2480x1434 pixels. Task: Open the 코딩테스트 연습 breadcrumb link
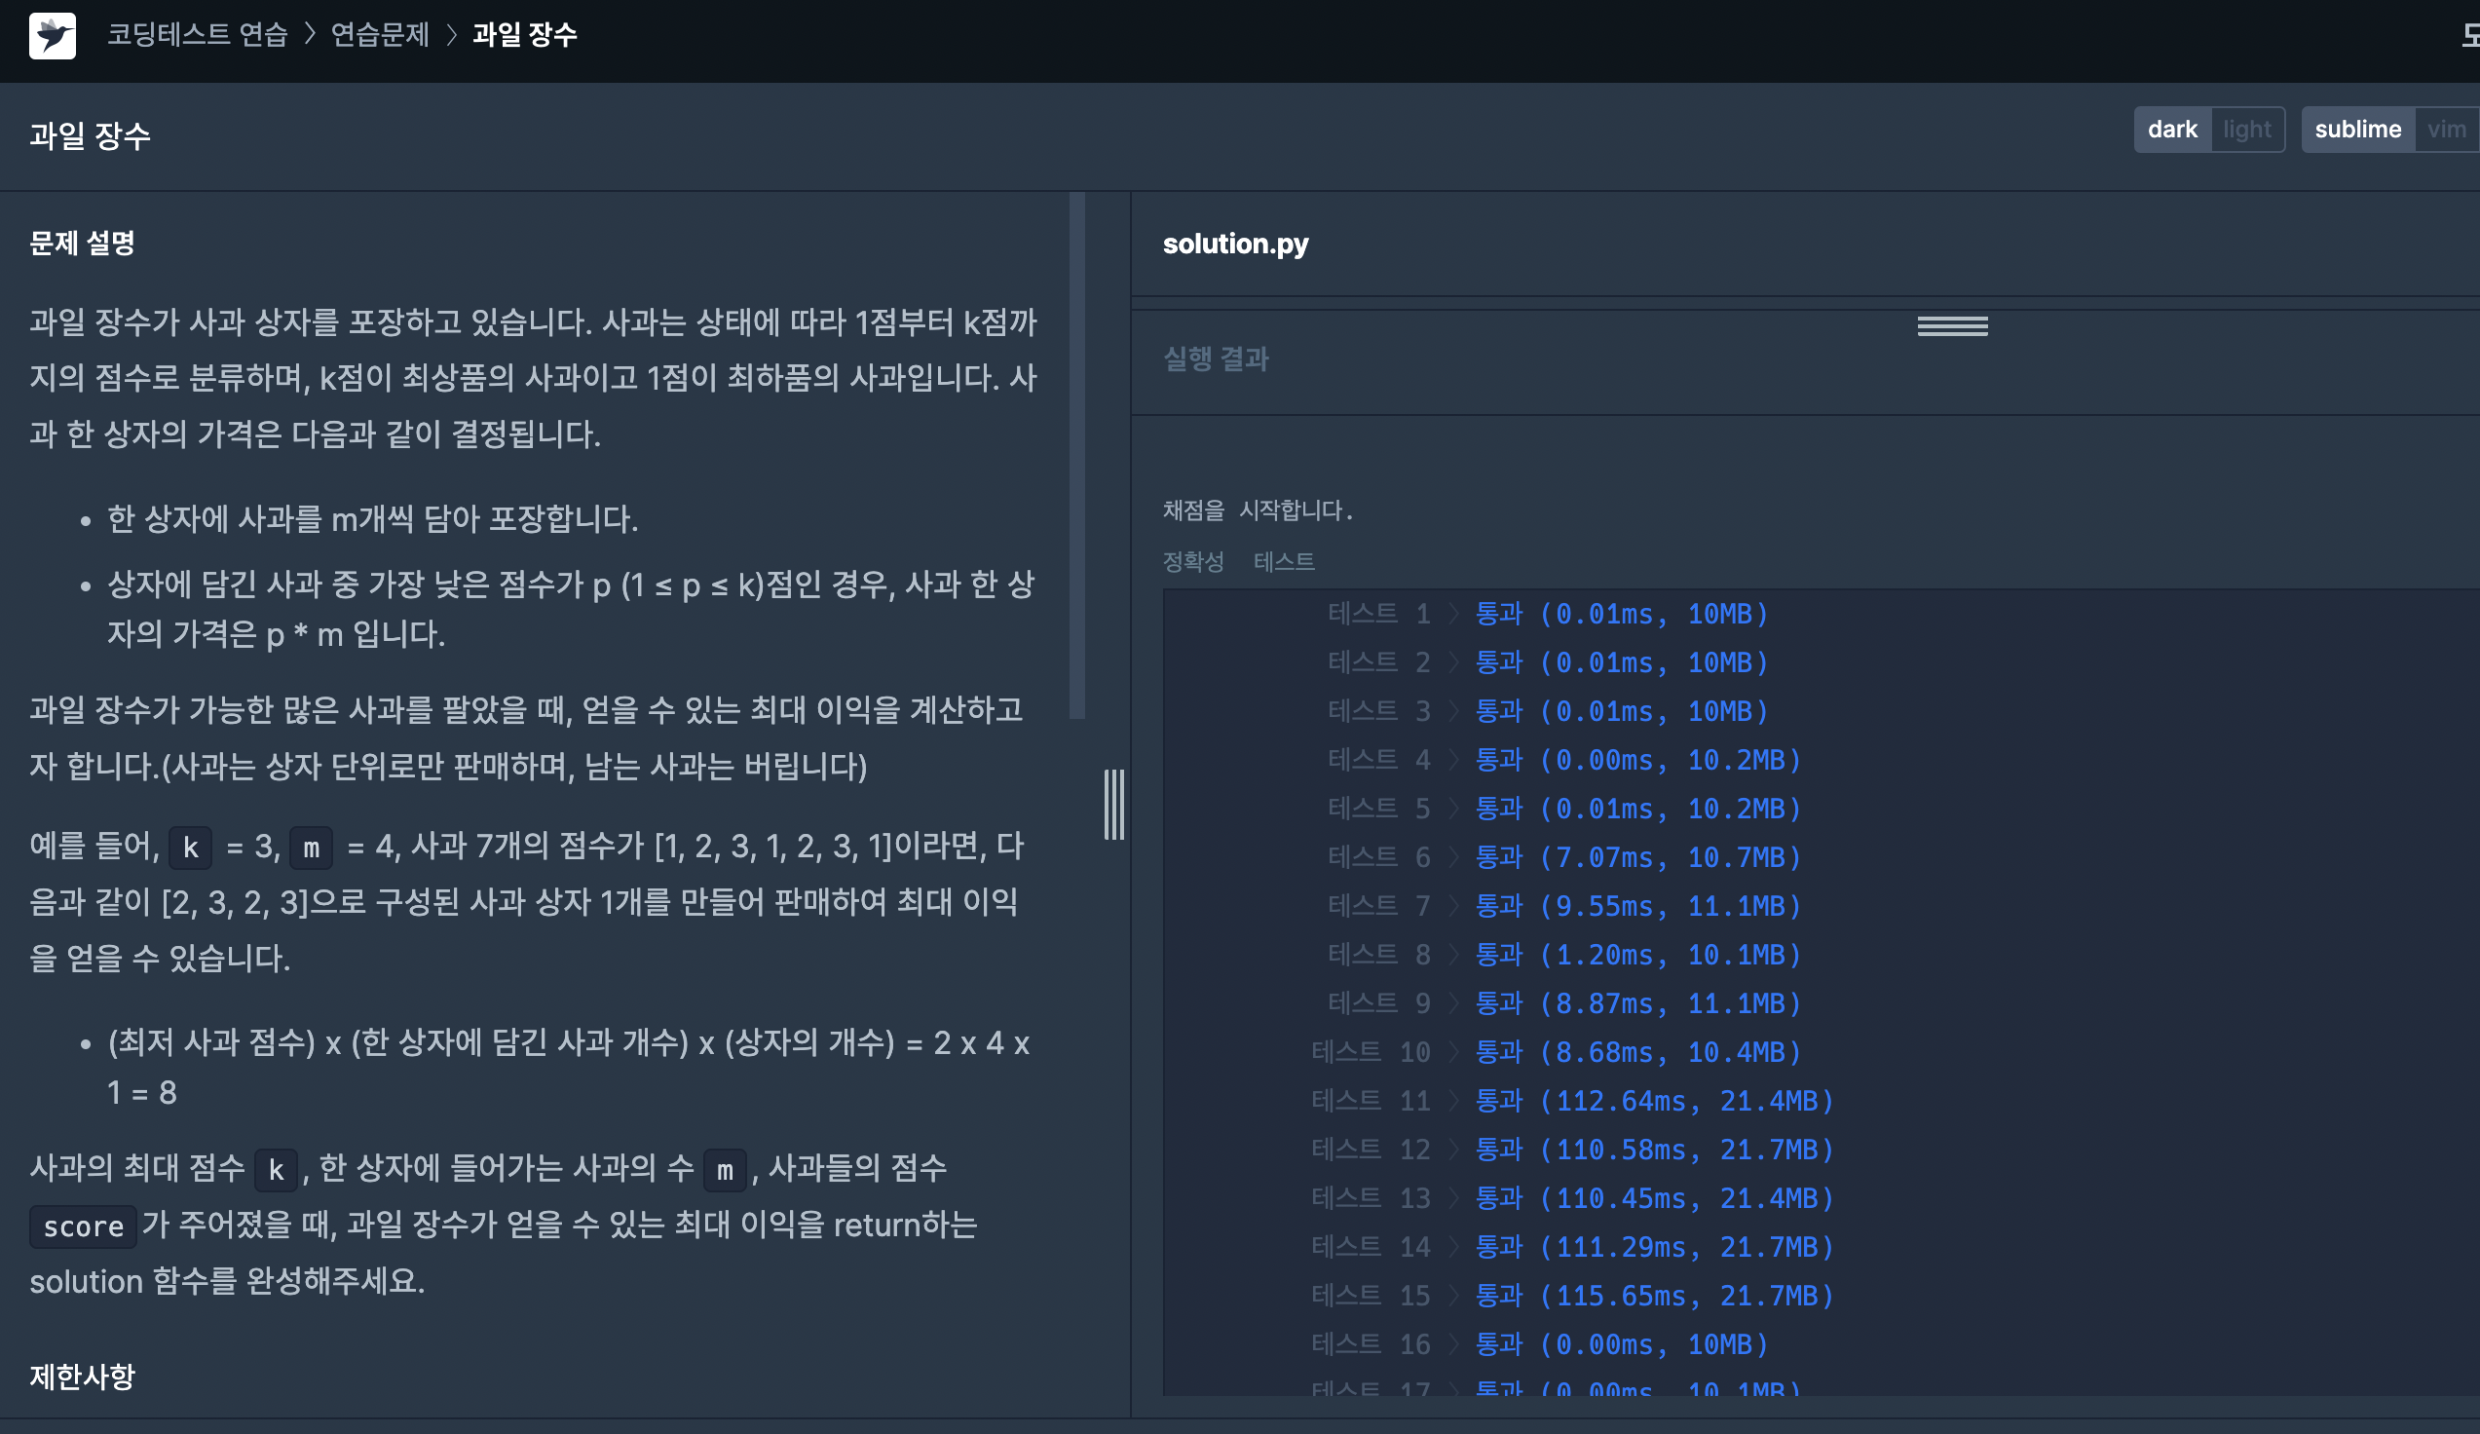[x=197, y=35]
